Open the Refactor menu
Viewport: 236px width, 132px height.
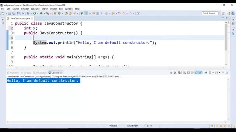coord(25,9)
